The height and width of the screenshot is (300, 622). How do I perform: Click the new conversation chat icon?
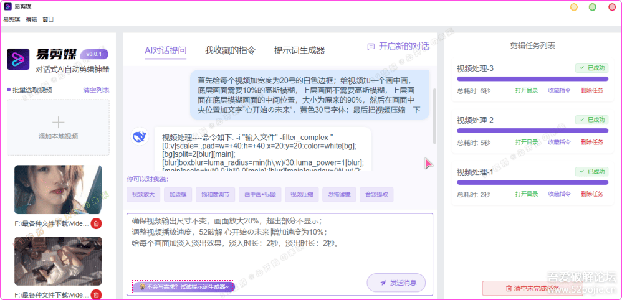[371, 46]
